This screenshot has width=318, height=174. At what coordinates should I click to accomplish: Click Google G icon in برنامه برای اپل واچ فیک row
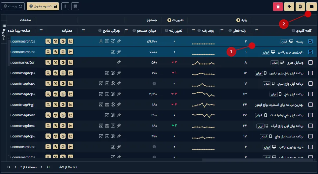63,126
